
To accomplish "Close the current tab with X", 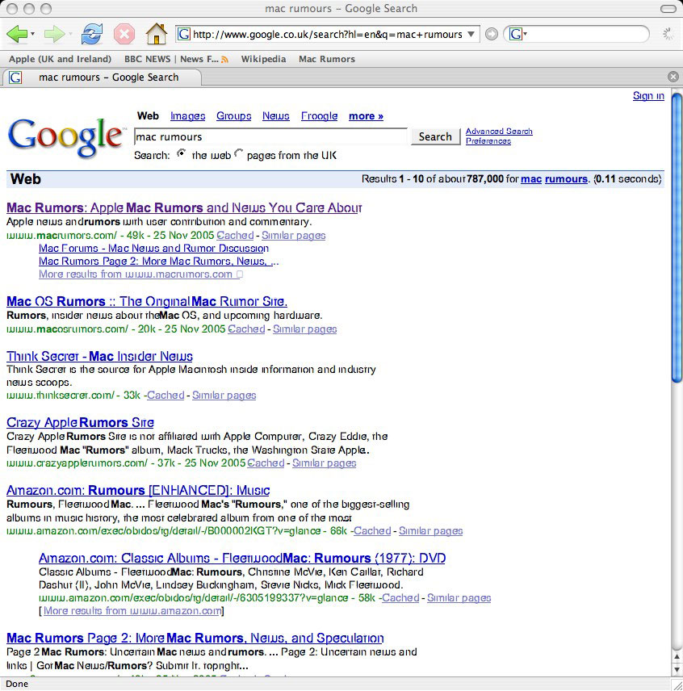I will coord(673,77).
